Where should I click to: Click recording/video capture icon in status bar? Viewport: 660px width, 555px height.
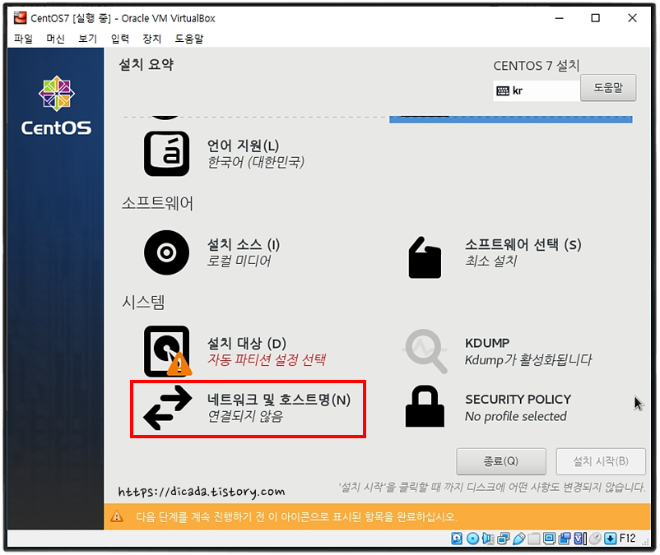(565, 539)
